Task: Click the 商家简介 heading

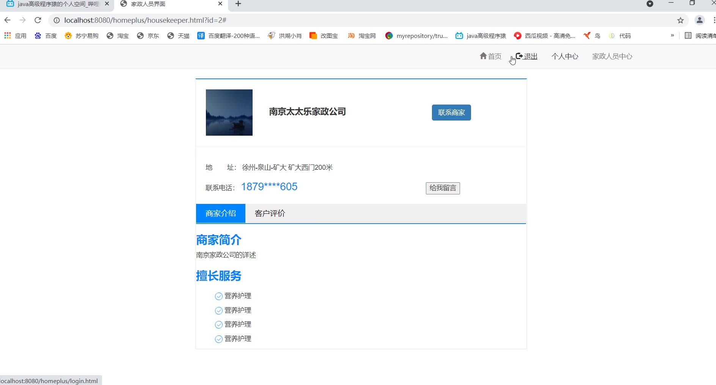Action: [219, 240]
